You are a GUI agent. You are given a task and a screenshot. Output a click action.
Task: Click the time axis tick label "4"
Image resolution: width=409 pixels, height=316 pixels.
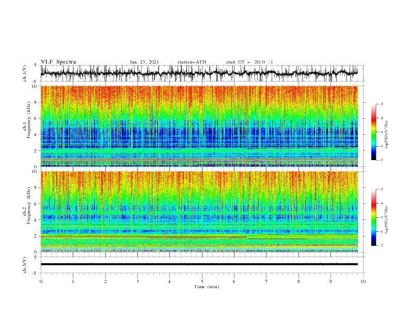point(170,281)
